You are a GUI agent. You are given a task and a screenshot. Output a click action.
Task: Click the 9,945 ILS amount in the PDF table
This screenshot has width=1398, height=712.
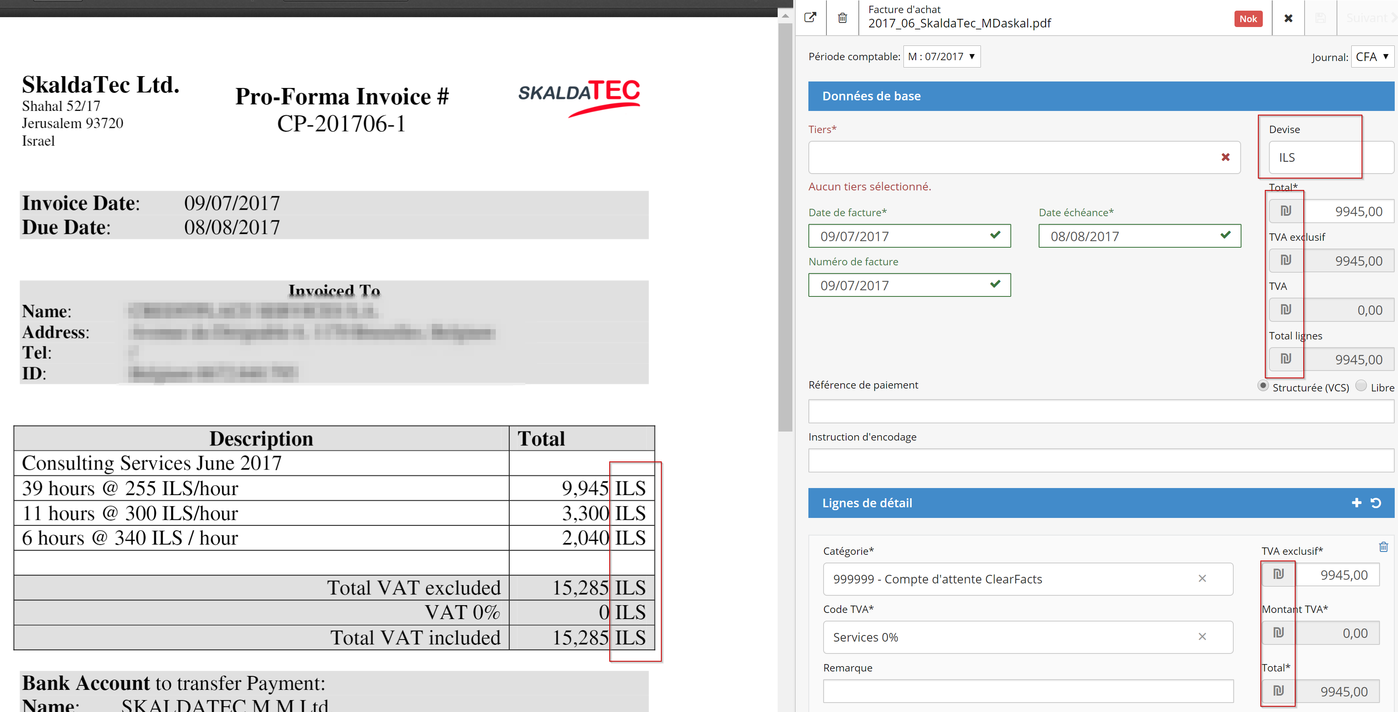click(604, 488)
